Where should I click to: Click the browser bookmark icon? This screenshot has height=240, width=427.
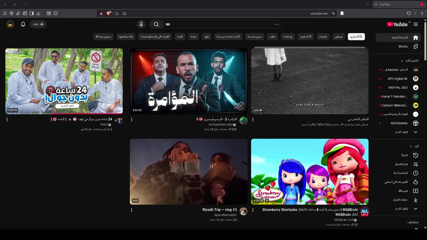click(x=342, y=13)
